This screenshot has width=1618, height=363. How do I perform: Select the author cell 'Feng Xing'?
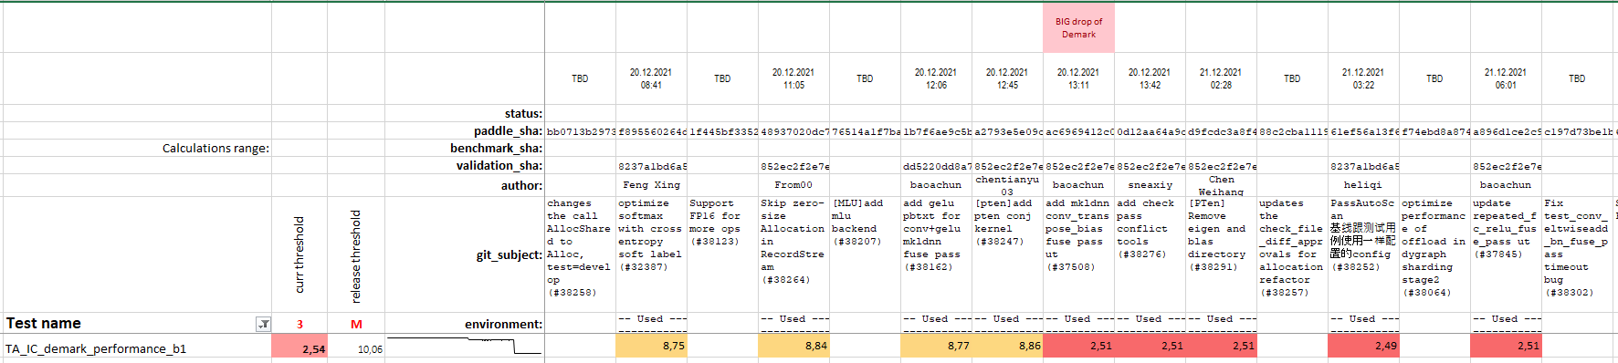tap(651, 185)
